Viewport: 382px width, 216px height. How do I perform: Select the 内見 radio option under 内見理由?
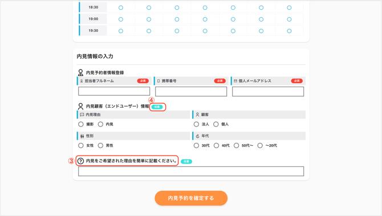[100, 124]
